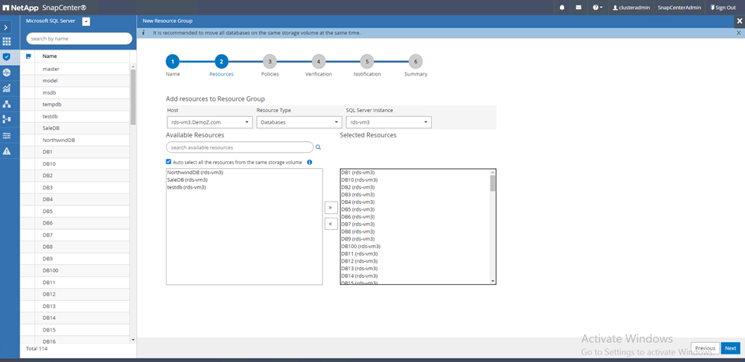Open the Host dropdown rds-vm3.DemoZ.com
This screenshot has height=362, width=745.
click(x=209, y=122)
